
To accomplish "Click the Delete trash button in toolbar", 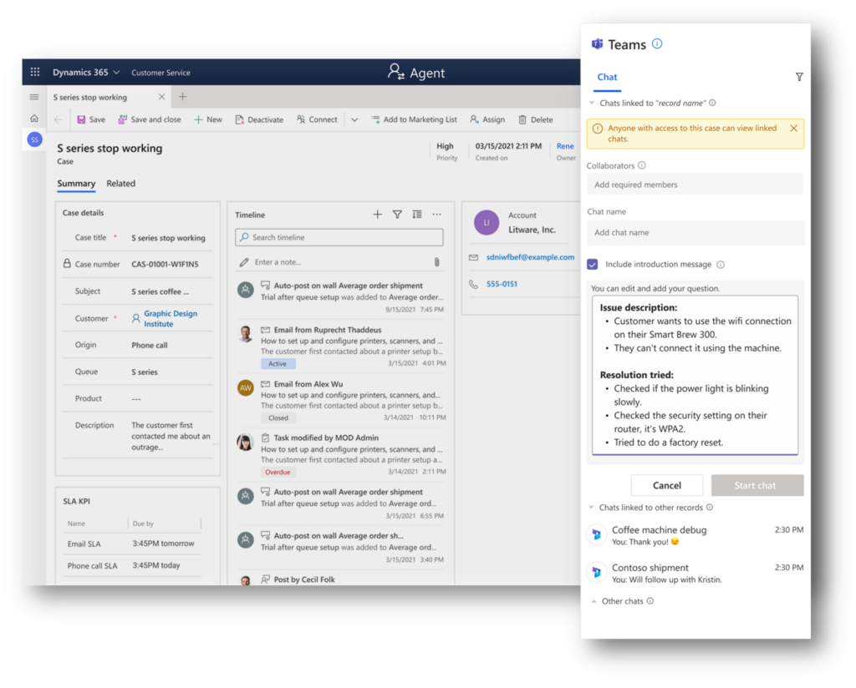I will coord(535,119).
